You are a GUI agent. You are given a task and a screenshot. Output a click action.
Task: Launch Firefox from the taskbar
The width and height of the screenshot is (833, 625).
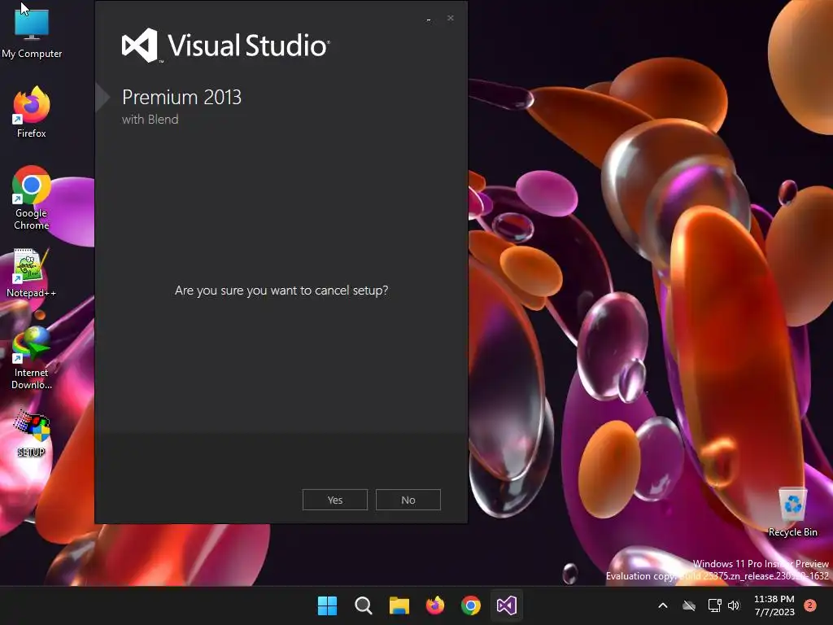pos(435,605)
